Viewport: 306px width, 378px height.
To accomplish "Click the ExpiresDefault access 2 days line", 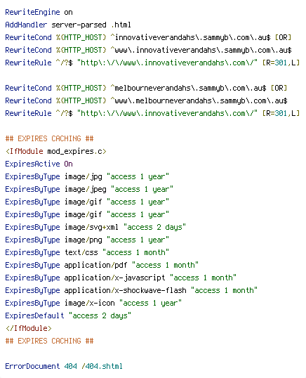I will [68, 315].
